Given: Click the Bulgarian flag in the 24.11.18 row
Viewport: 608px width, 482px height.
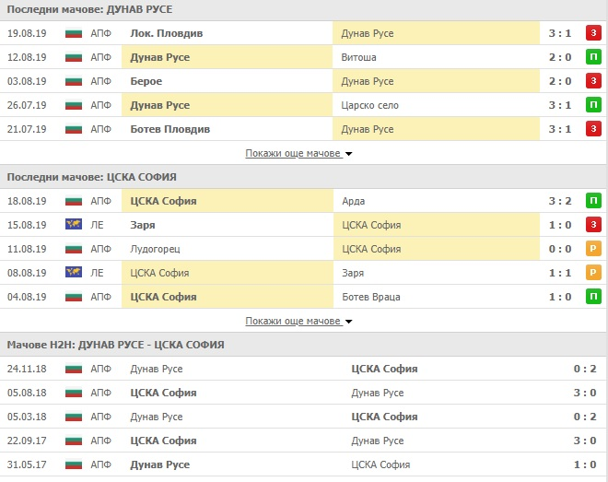Looking at the screenshot, I should coord(74,369).
